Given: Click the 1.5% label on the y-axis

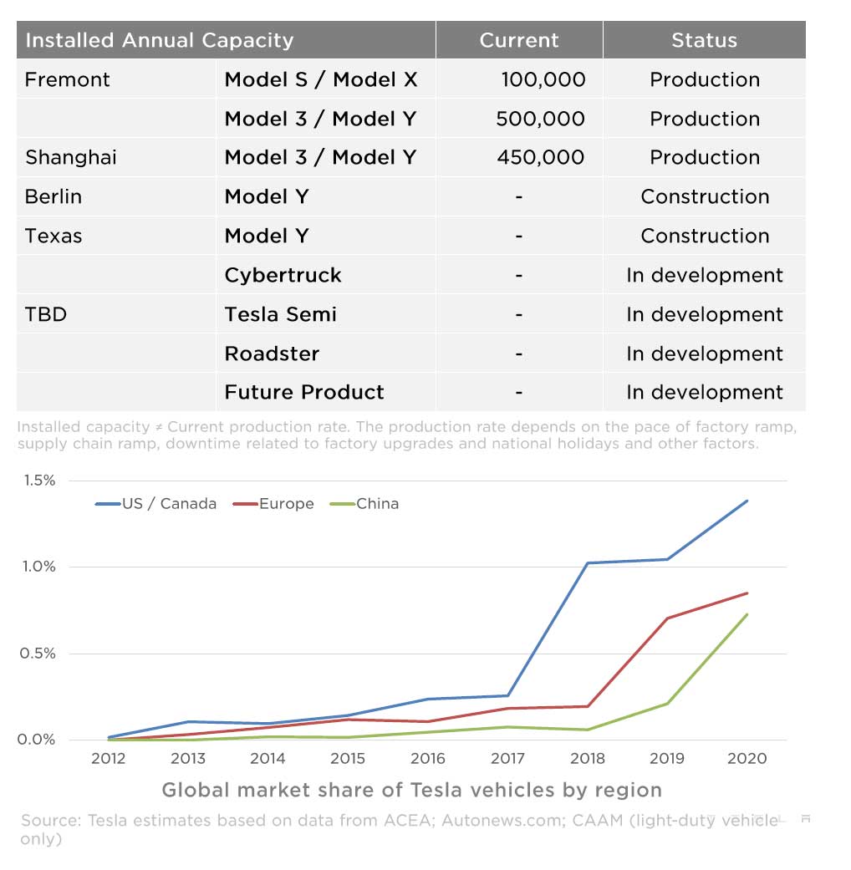Looking at the screenshot, I should coord(38,481).
